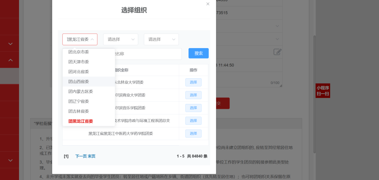Screen dimensions: 379x180
Task: Go to 下一页 of results
Action: pyautogui.click(x=81, y=156)
